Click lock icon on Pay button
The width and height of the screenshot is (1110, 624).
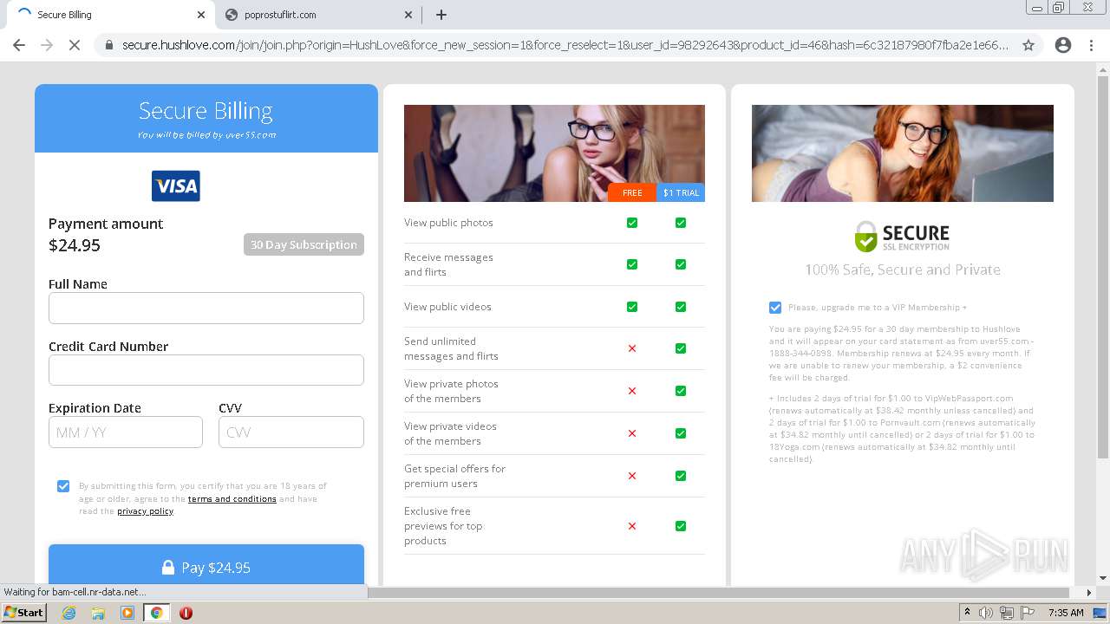[x=168, y=568]
